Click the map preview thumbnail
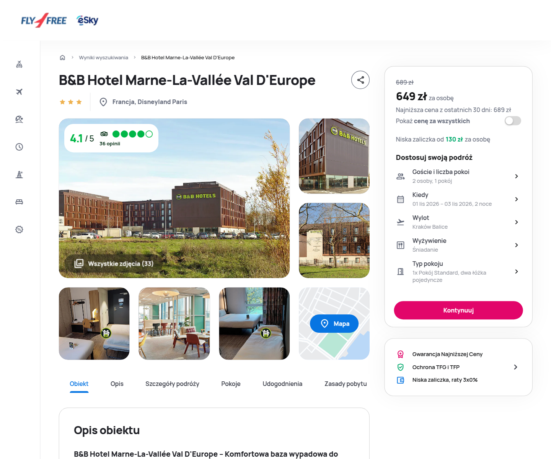The image size is (551, 459). [x=334, y=324]
